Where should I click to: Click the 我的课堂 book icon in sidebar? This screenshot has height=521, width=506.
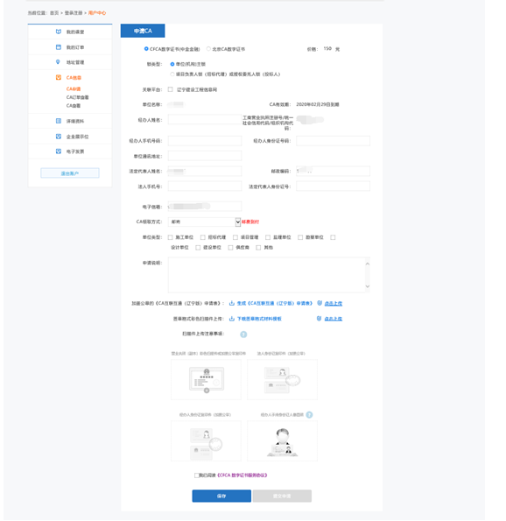click(x=59, y=32)
